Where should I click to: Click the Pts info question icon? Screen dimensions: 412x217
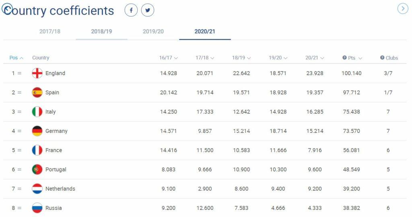(344, 58)
